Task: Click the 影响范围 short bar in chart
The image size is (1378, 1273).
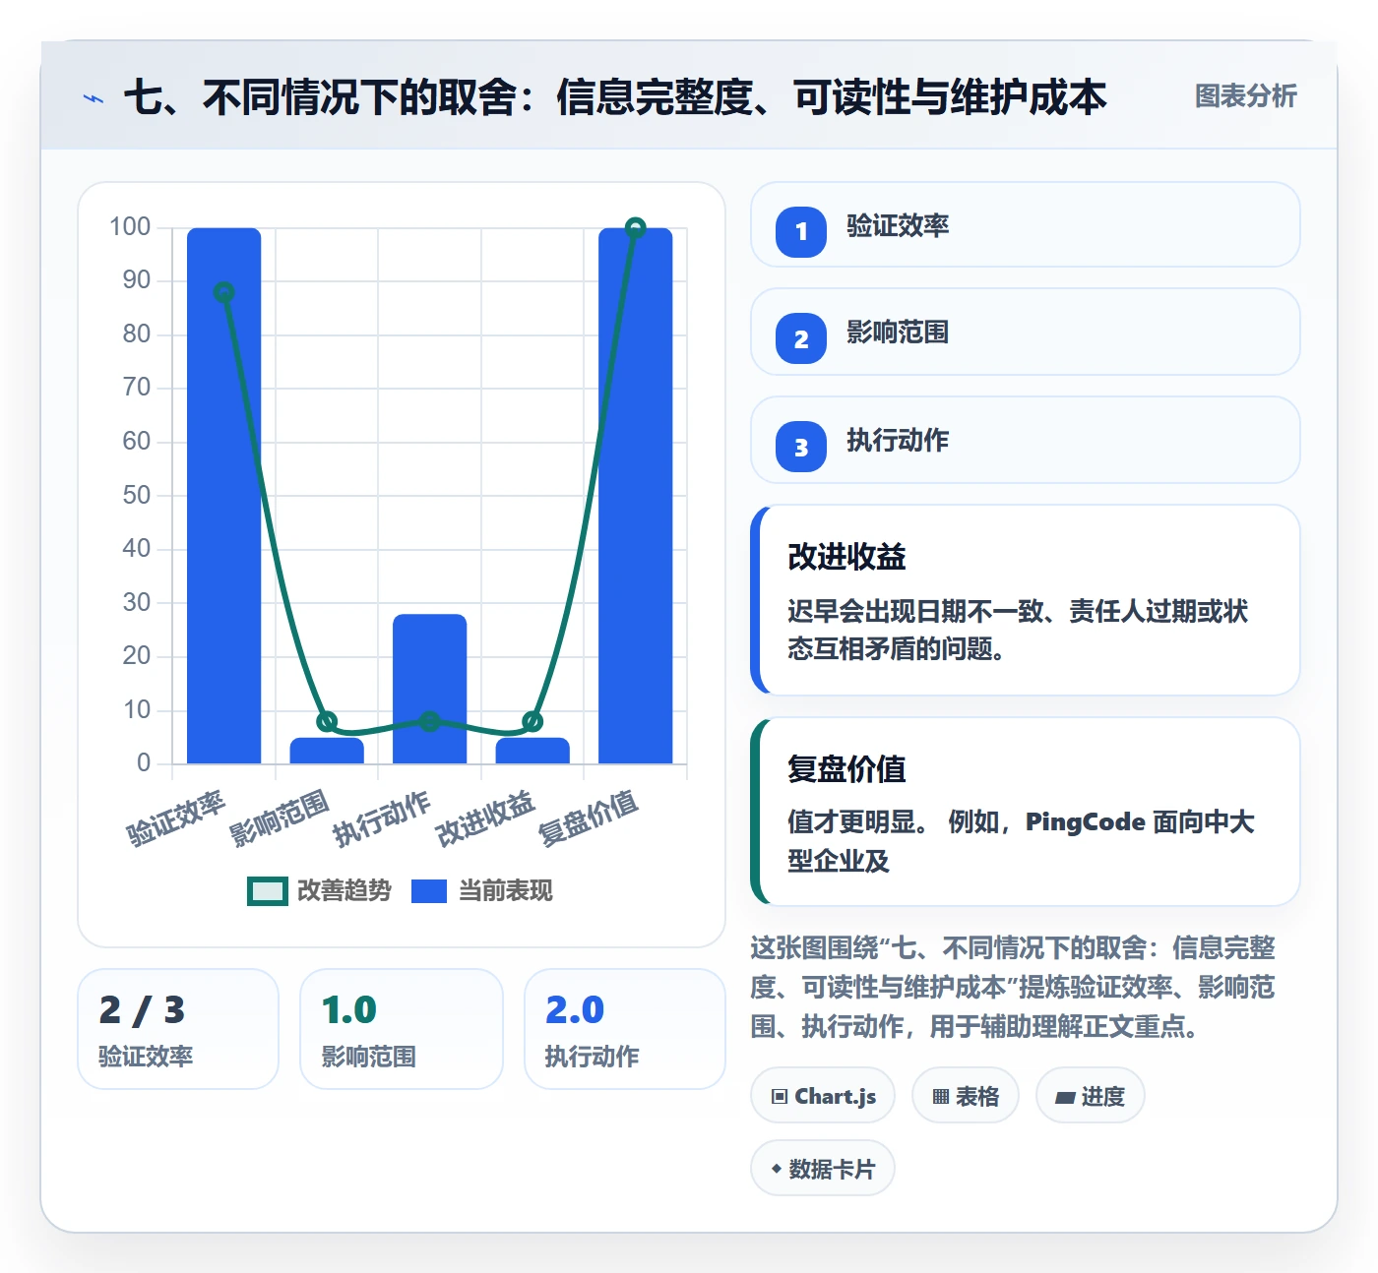Action: pyautogui.click(x=327, y=751)
